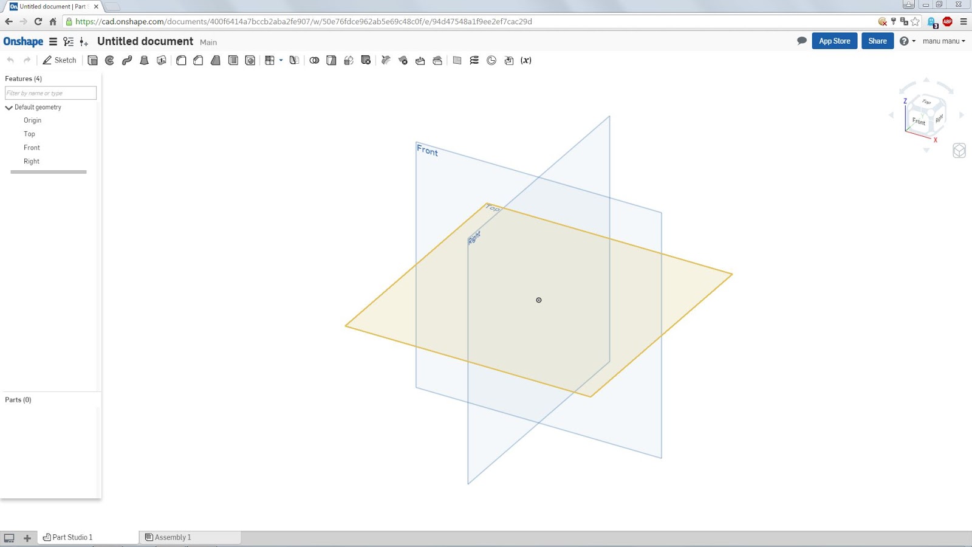
Task: Select the Fillet tool
Action: 180,60
